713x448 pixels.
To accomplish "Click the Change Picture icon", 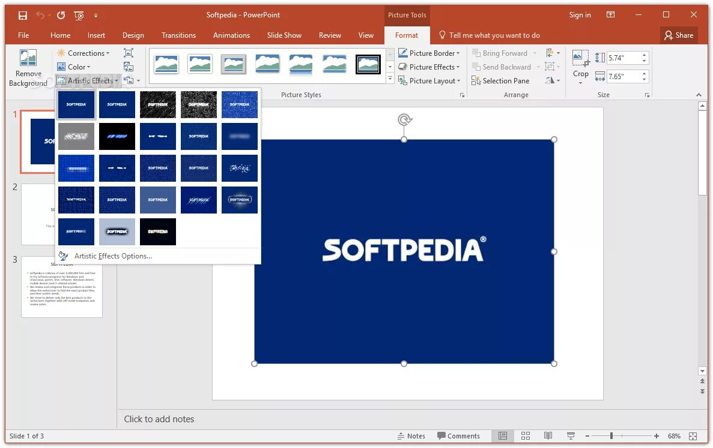I will click(129, 67).
